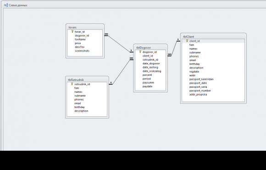The height and width of the screenshot is (170, 266).
Task: Click the key icon next to sotrudnik_id
Action: (72, 84)
